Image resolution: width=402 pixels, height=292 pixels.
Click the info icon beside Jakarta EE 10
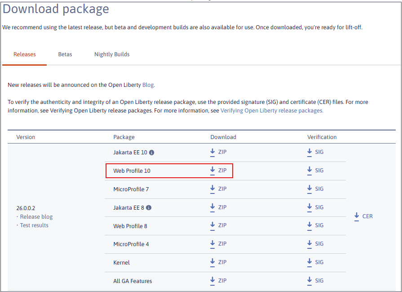click(152, 153)
